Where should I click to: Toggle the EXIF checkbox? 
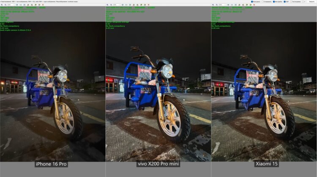coord(285,2)
